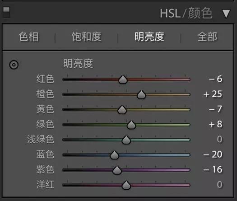Click the 蓝色 value field showing -20
The image size is (237, 201).
tap(213, 154)
